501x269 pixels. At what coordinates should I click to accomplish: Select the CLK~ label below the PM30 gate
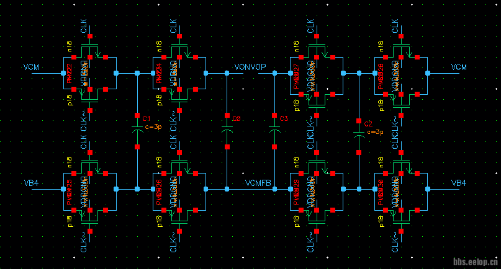395,242
